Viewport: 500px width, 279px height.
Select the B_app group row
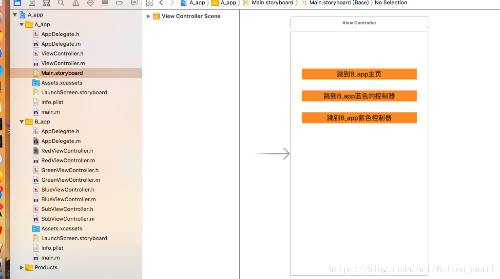coord(76,122)
